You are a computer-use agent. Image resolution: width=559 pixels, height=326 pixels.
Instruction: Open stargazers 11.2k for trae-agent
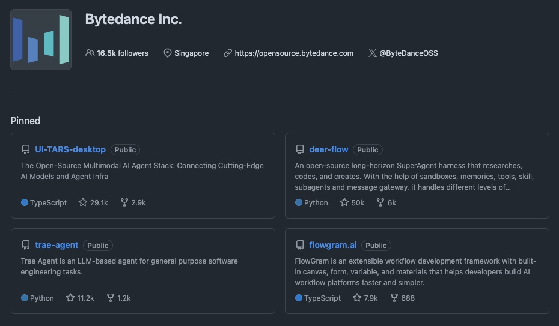click(x=80, y=298)
